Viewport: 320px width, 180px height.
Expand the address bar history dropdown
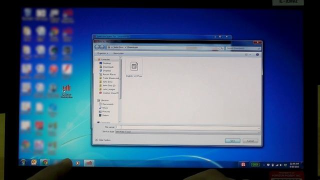(x=218, y=48)
